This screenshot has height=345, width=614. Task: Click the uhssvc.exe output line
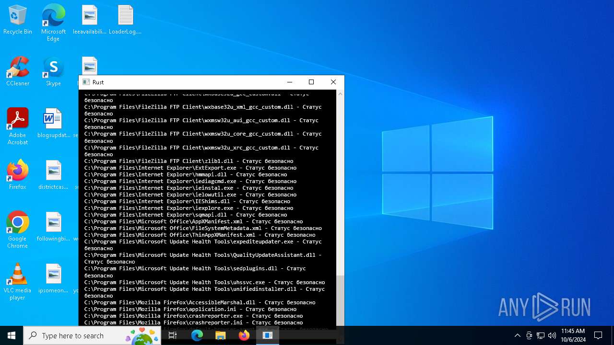204,282
